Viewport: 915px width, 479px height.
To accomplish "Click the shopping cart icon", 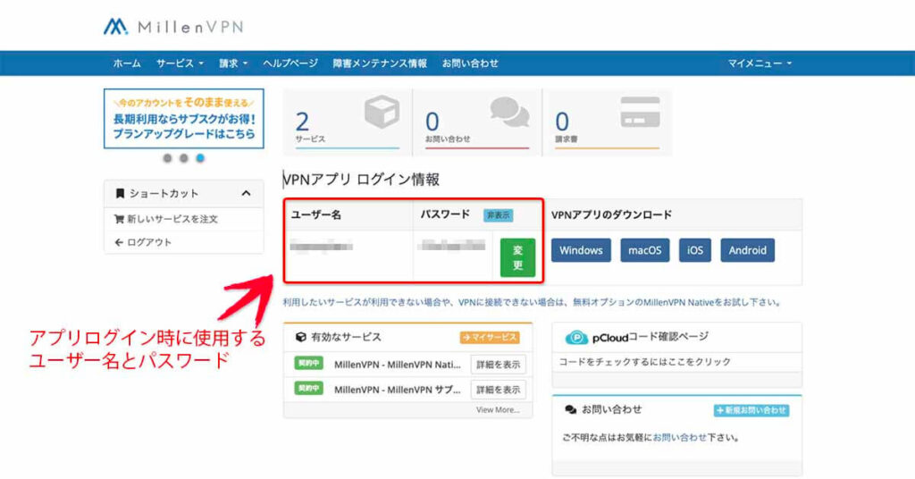I will (x=119, y=219).
